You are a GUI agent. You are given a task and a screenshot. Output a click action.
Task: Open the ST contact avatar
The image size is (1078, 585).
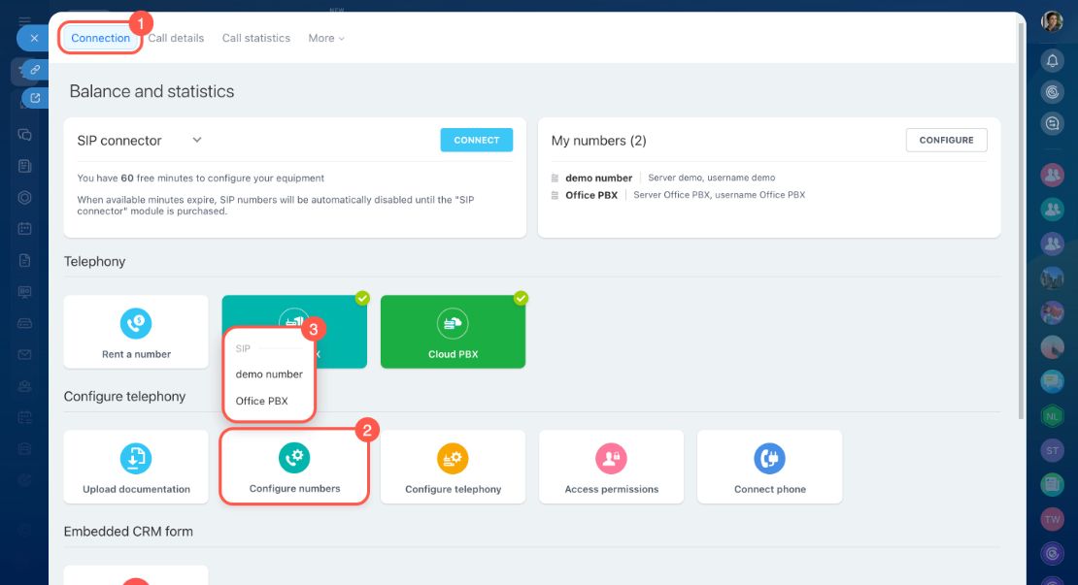pos(1052,450)
